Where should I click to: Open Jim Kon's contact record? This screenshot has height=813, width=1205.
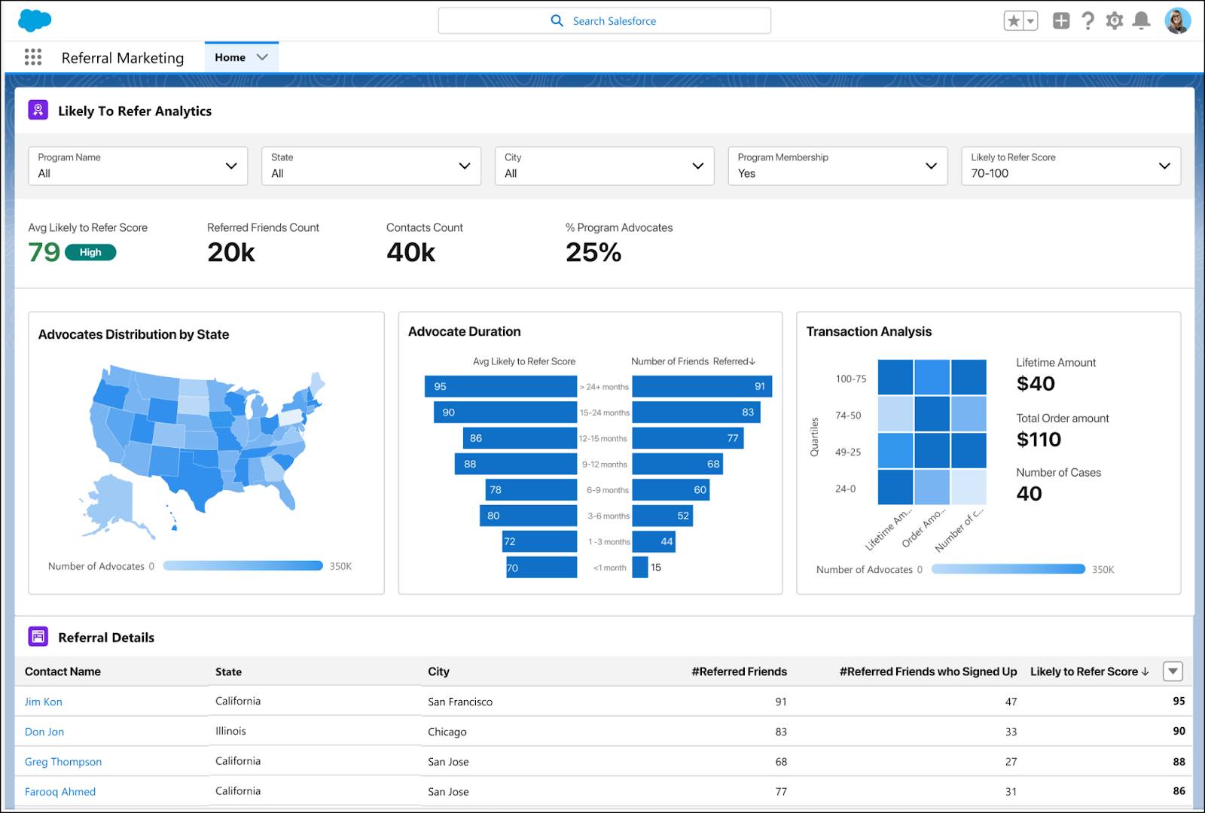point(43,701)
